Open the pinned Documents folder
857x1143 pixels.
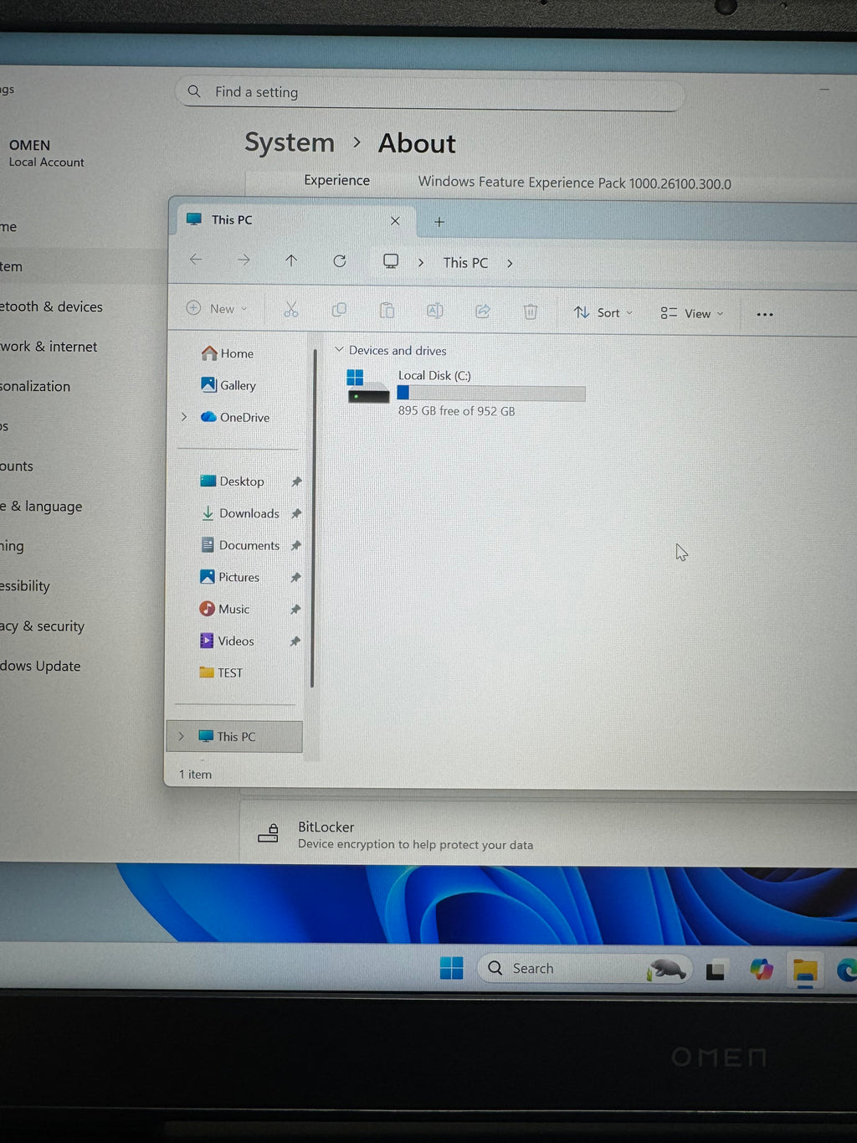240,545
